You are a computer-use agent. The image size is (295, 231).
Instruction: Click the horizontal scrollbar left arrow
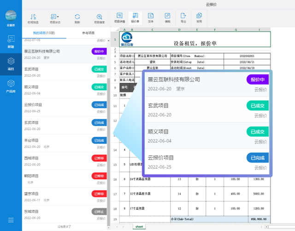[266, 227]
